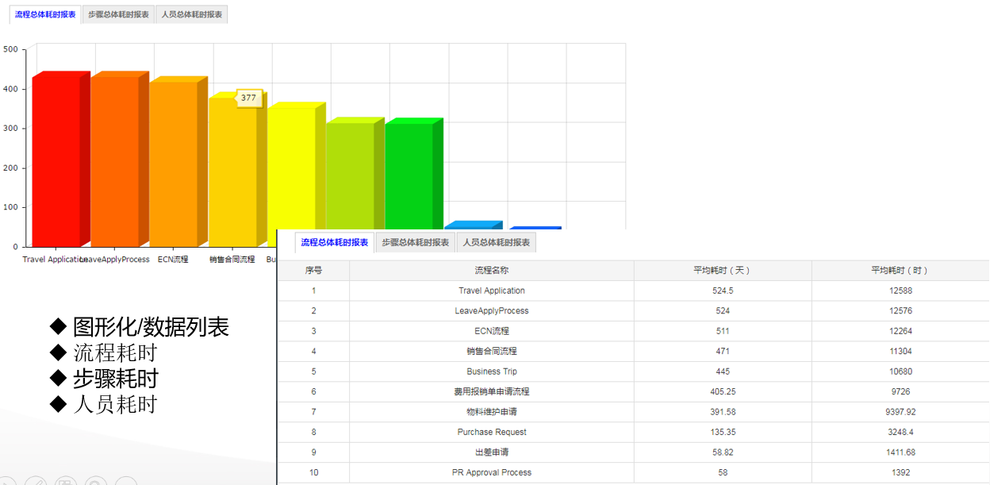Click the 图形化/数据列表 bullet text
The height and width of the screenshot is (485, 990).
(x=151, y=327)
